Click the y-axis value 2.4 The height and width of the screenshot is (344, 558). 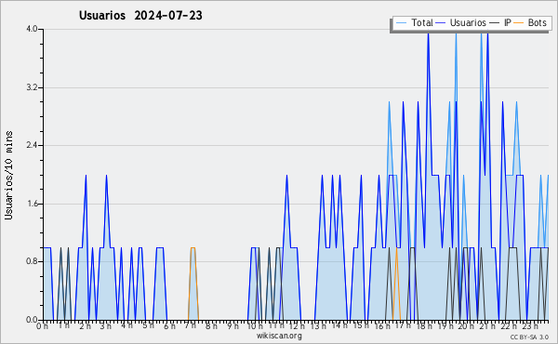(32, 145)
